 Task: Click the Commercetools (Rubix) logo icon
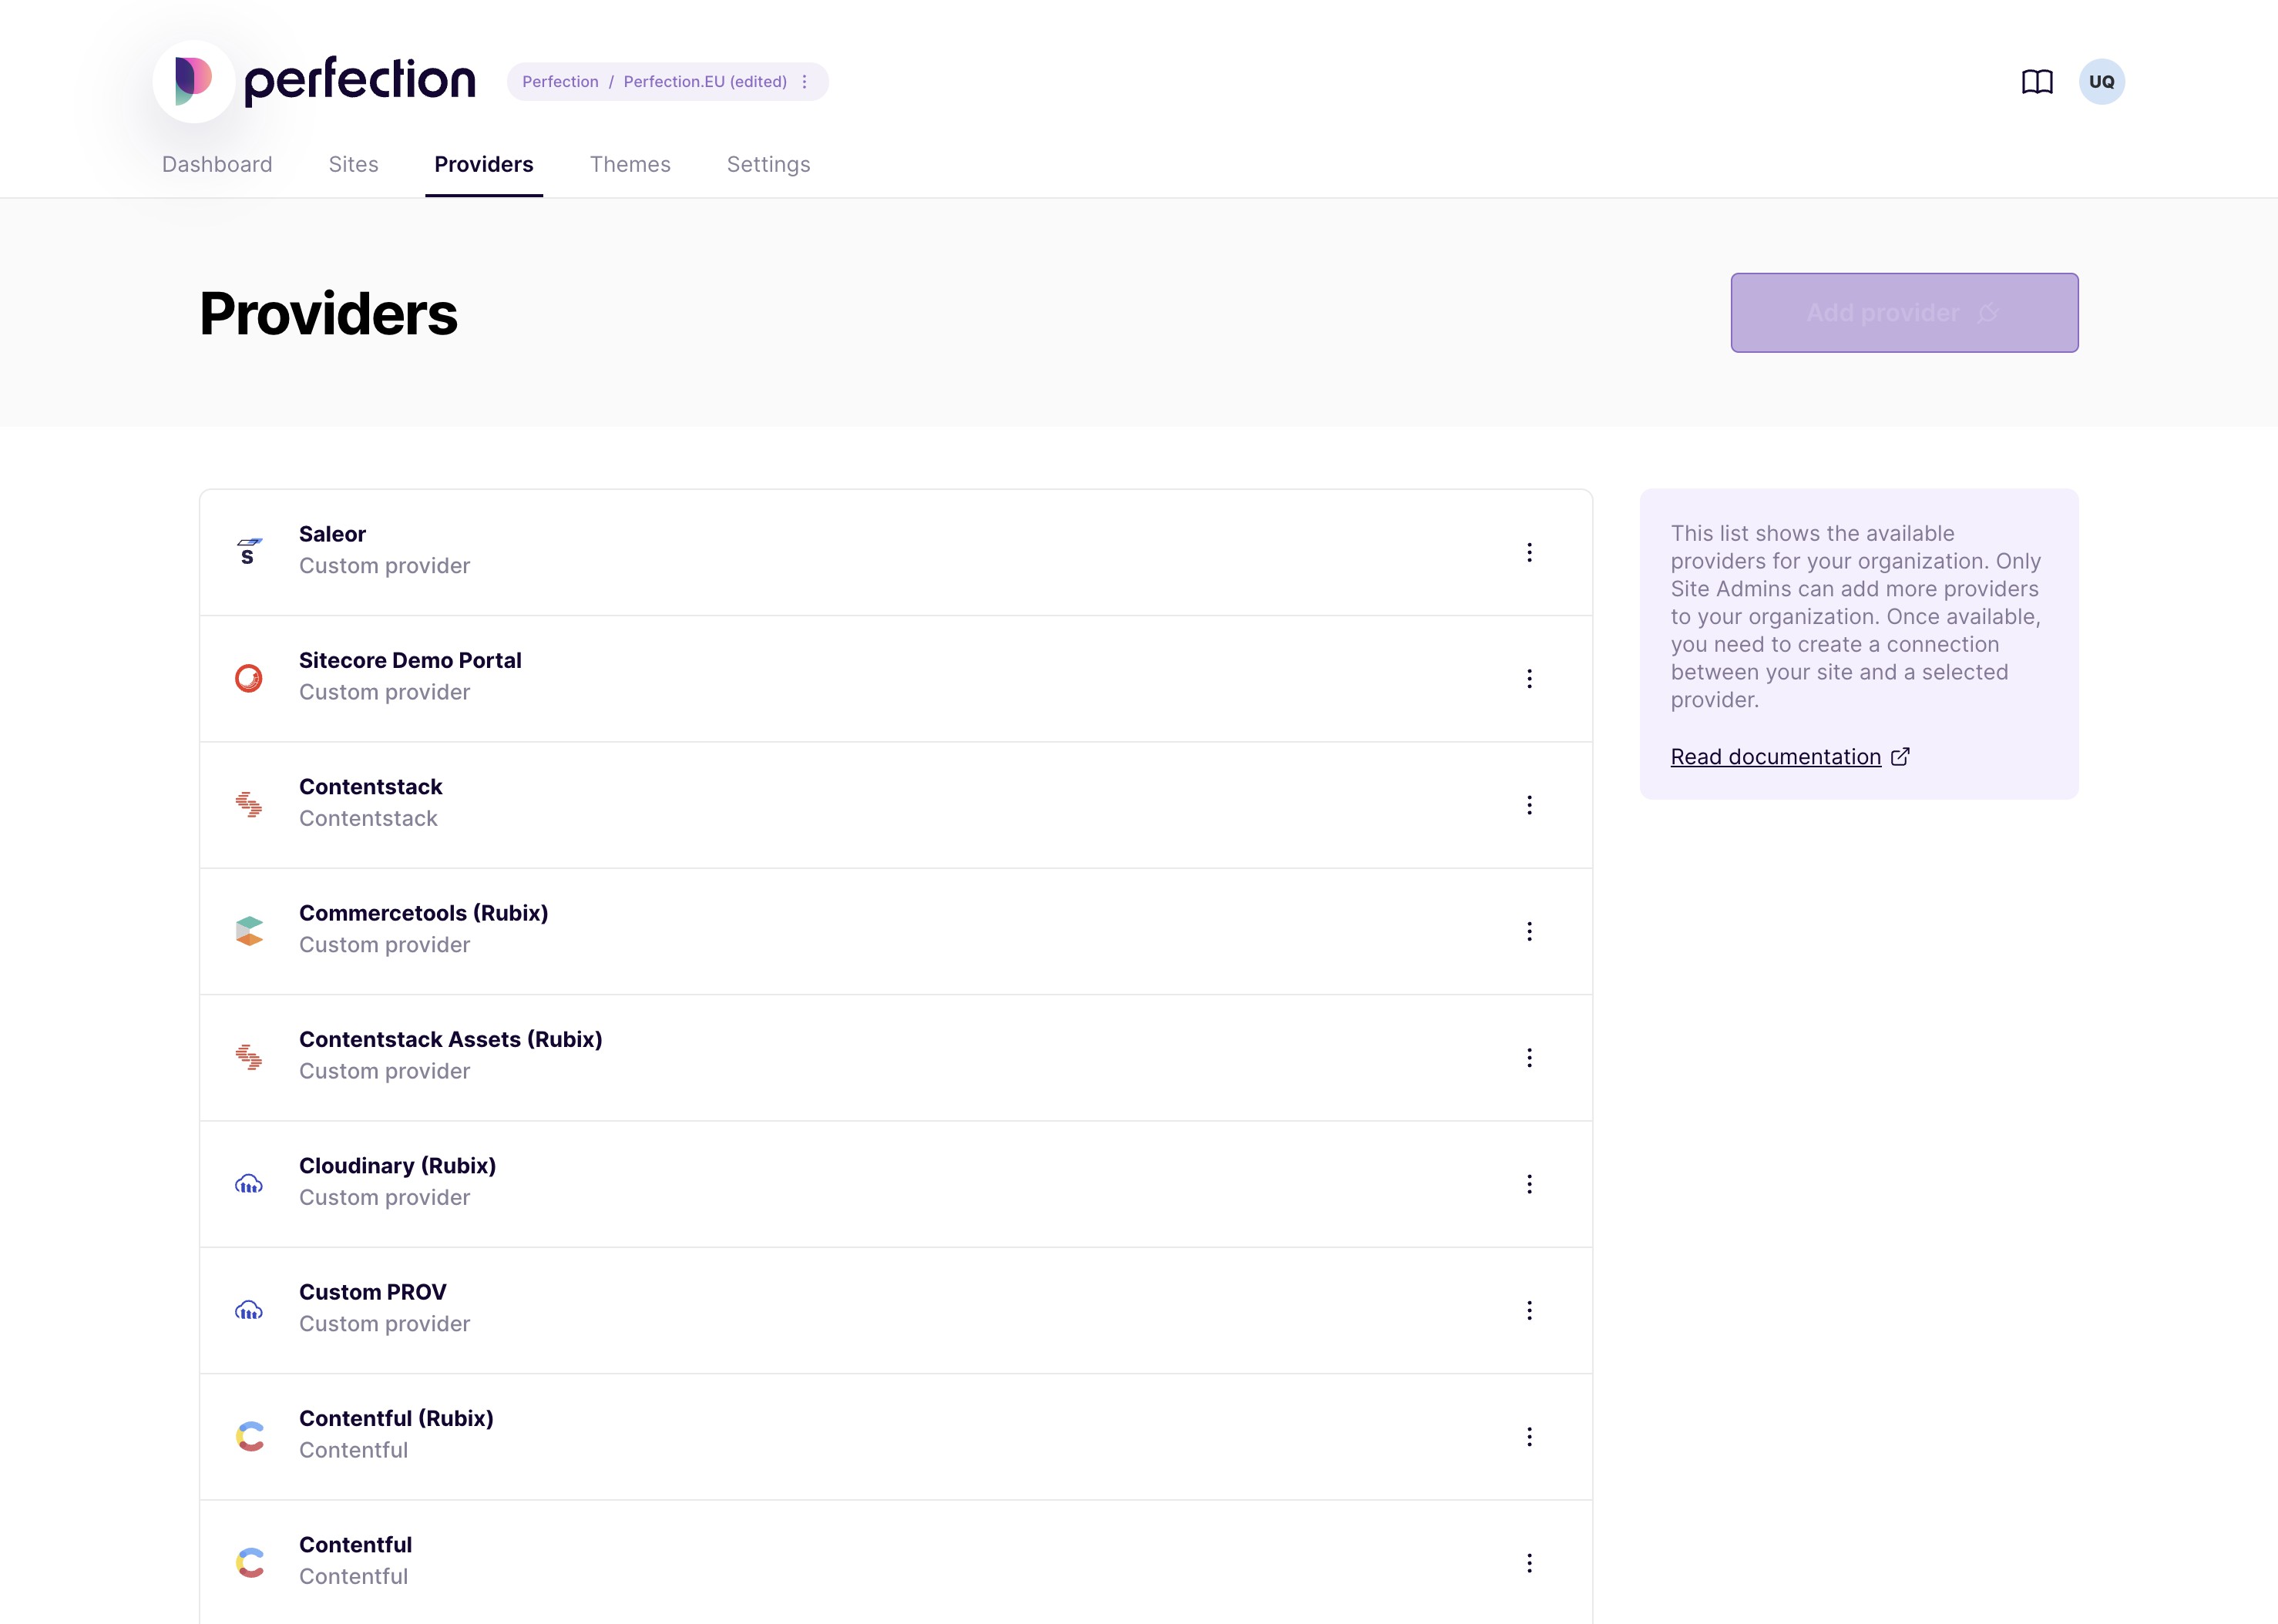point(249,931)
